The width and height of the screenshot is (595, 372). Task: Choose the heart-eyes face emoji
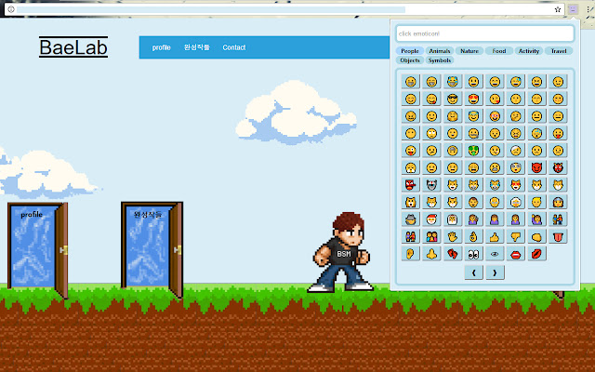pyautogui.click(x=473, y=100)
